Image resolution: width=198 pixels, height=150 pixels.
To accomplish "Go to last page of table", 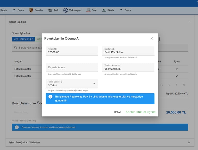I will (x=184, y=85).
